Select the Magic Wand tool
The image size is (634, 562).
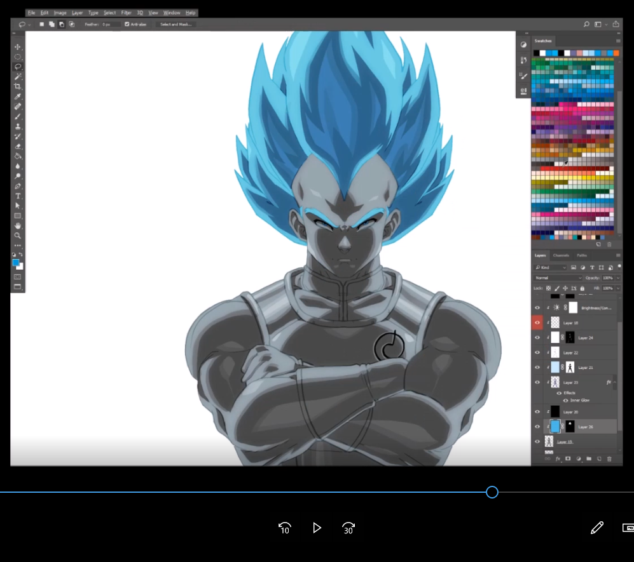pyautogui.click(x=18, y=76)
